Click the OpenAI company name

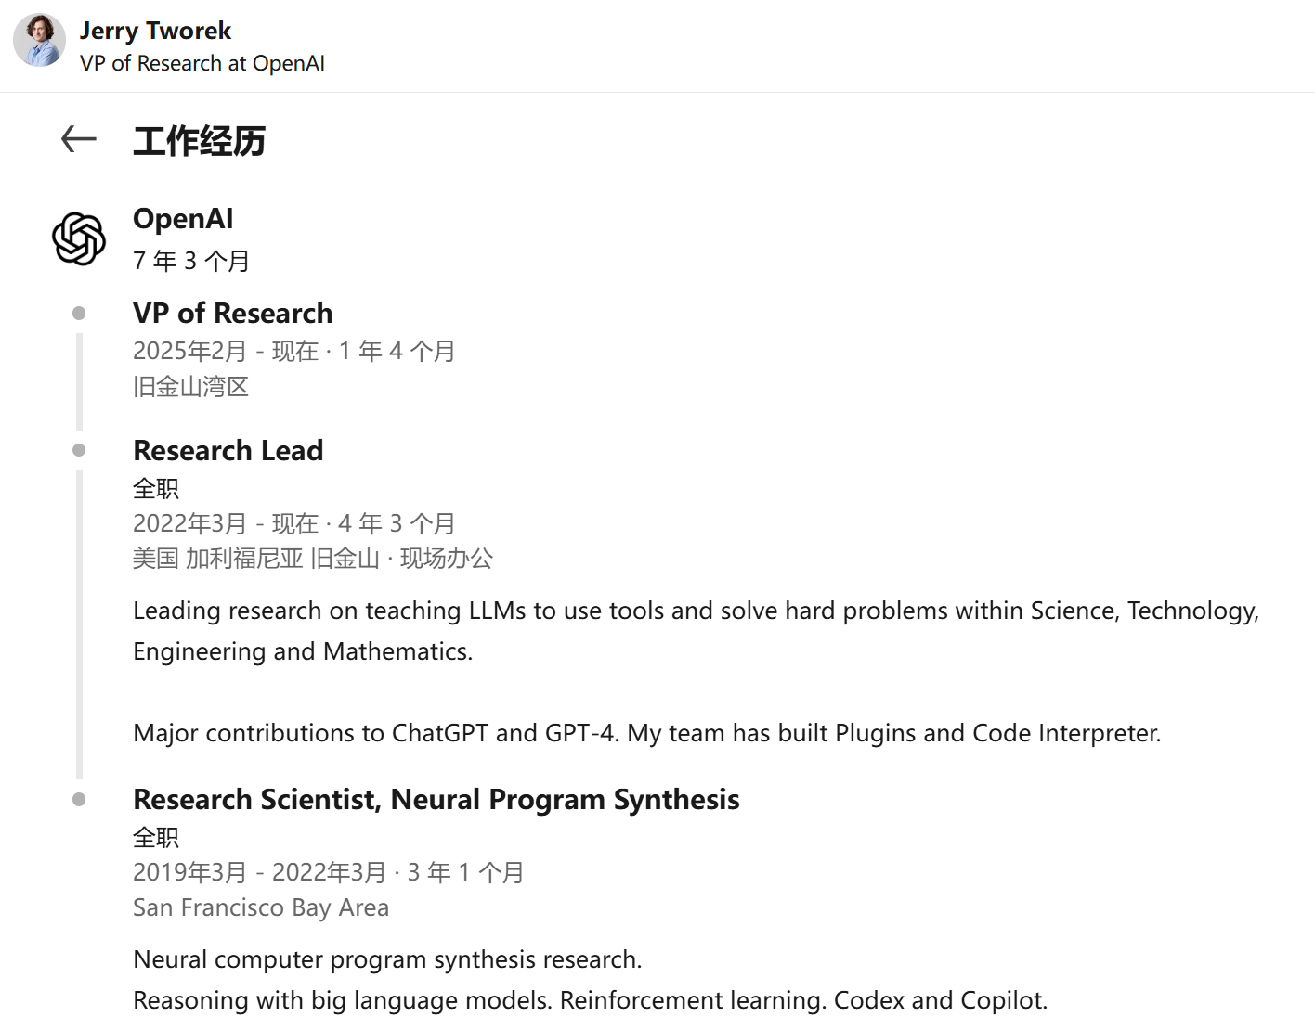[x=183, y=219]
